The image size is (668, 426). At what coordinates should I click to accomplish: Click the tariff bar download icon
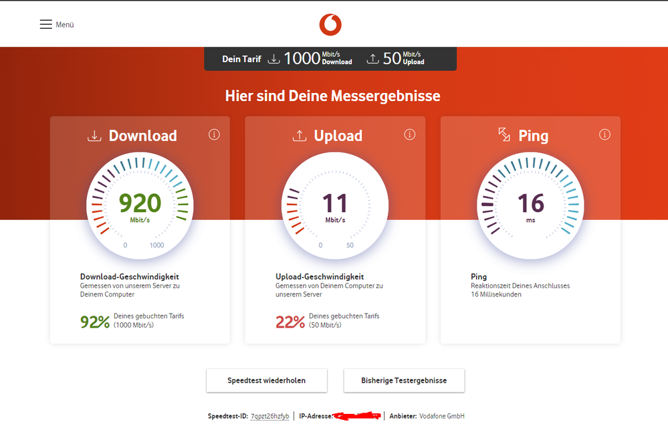pyautogui.click(x=274, y=59)
